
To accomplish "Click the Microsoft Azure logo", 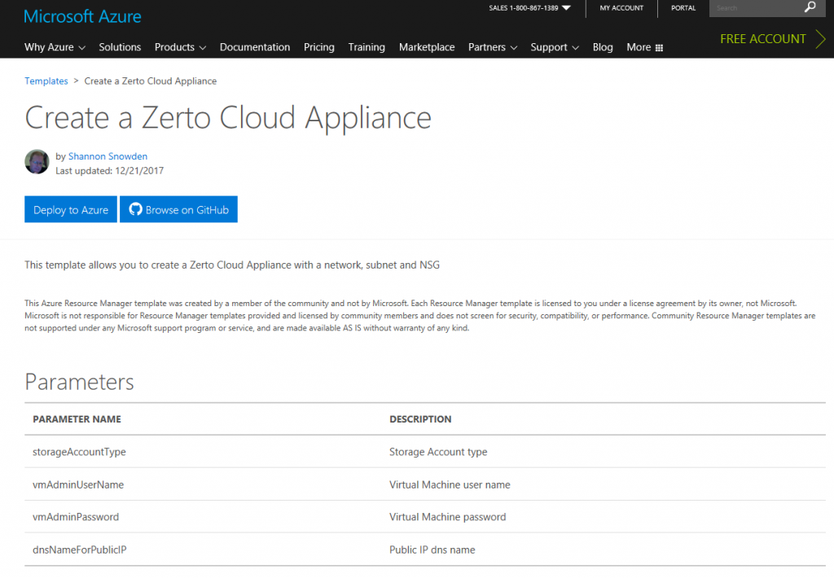I will (82, 16).
